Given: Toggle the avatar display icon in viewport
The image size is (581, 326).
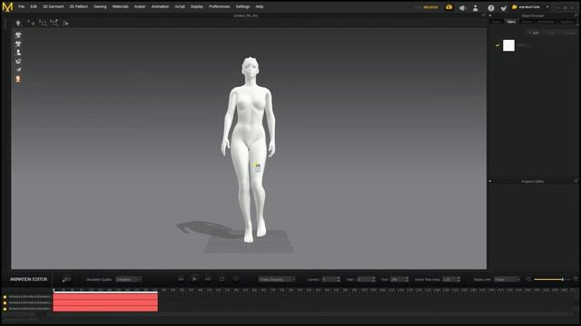Looking at the screenshot, I should (18, 53).
